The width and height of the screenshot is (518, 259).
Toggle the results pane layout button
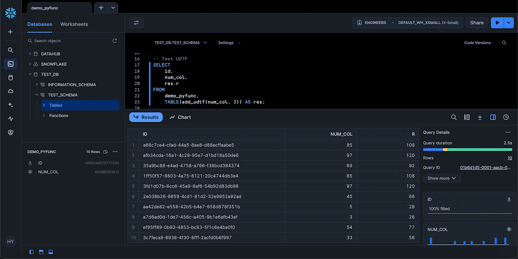(x=51, y=252)
